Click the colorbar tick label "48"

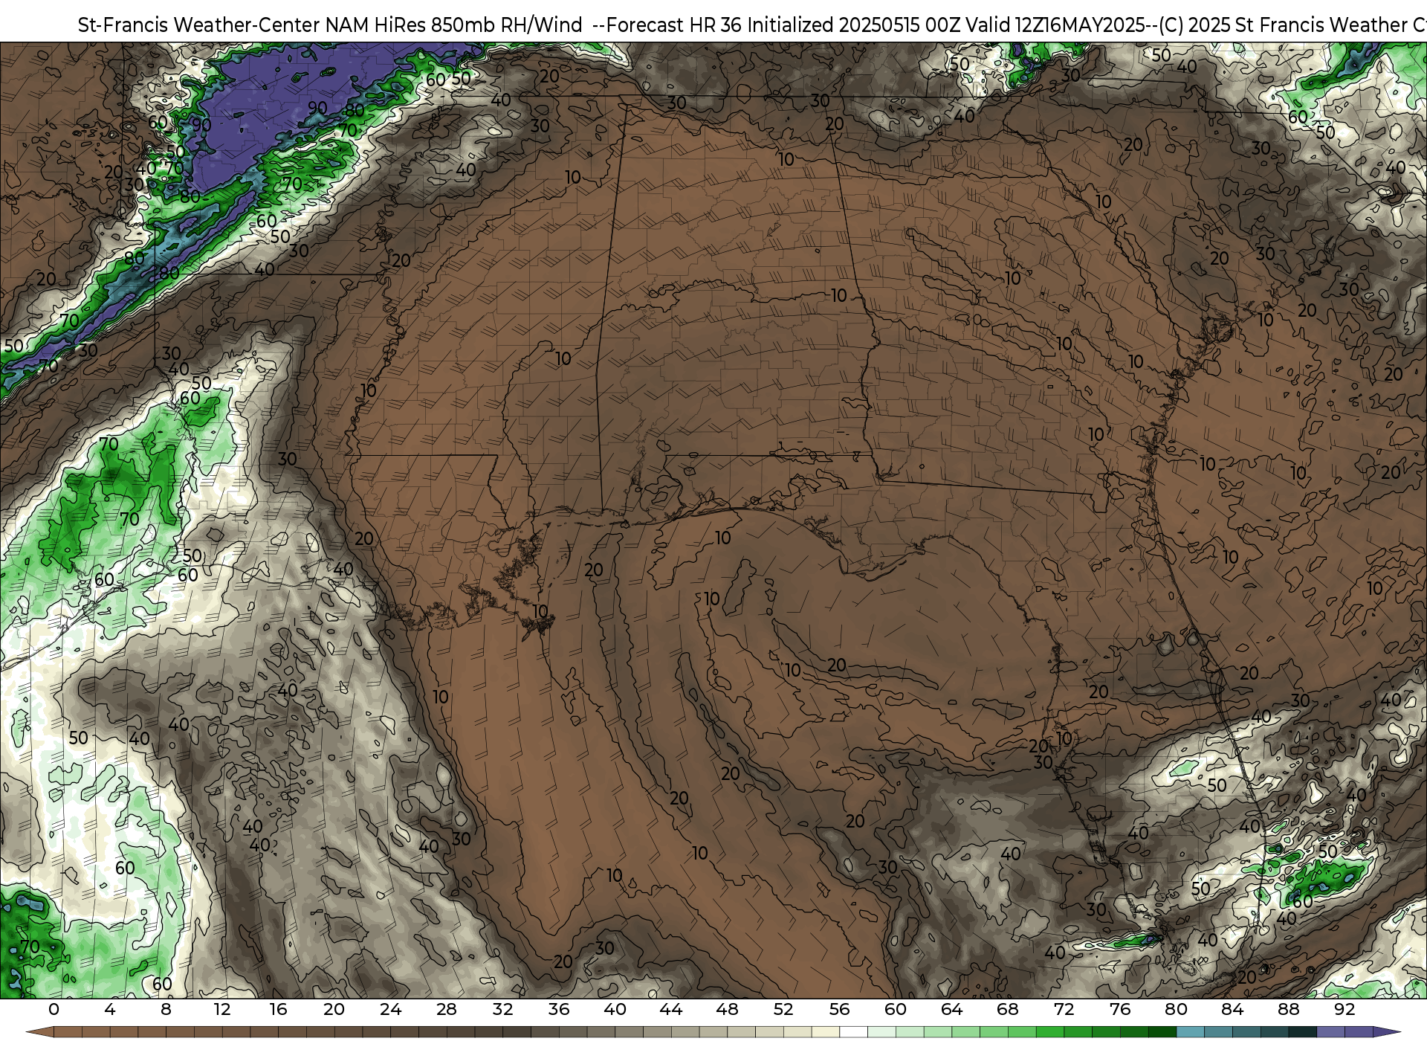727,1009
